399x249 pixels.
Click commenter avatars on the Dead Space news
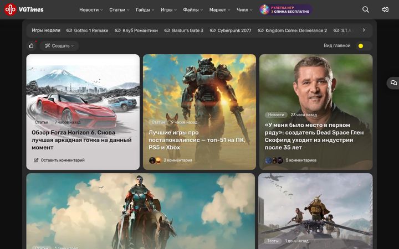(x=274, y=160)
